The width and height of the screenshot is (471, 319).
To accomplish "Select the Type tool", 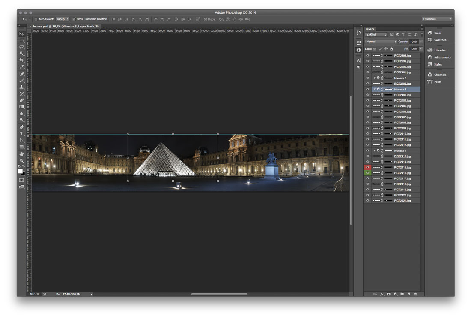I will (21, 134).
